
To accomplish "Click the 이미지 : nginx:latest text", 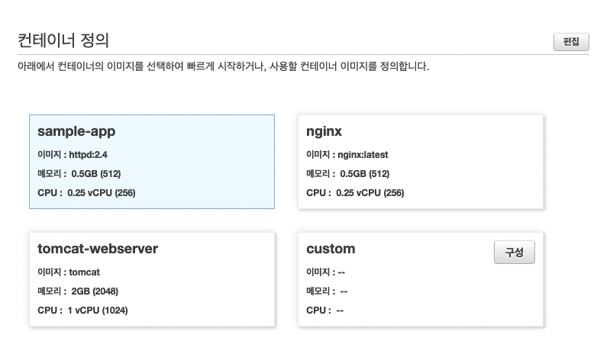I will pyautogui.click(x=347, y=155).
